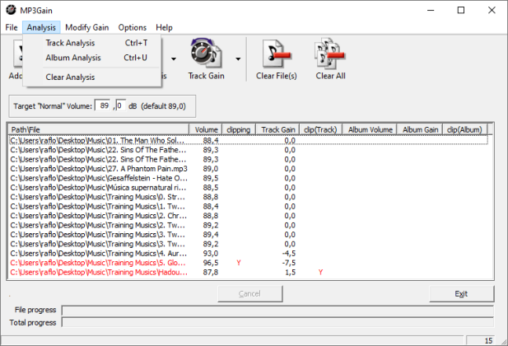Select Clear Analysis menu entry
Screen dimensions: 508x346
[x=70, y=77]
